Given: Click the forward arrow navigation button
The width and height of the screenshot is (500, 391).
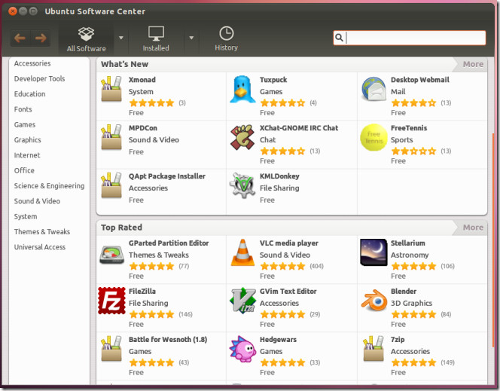Looking at the screenshot, I should 41,38.
